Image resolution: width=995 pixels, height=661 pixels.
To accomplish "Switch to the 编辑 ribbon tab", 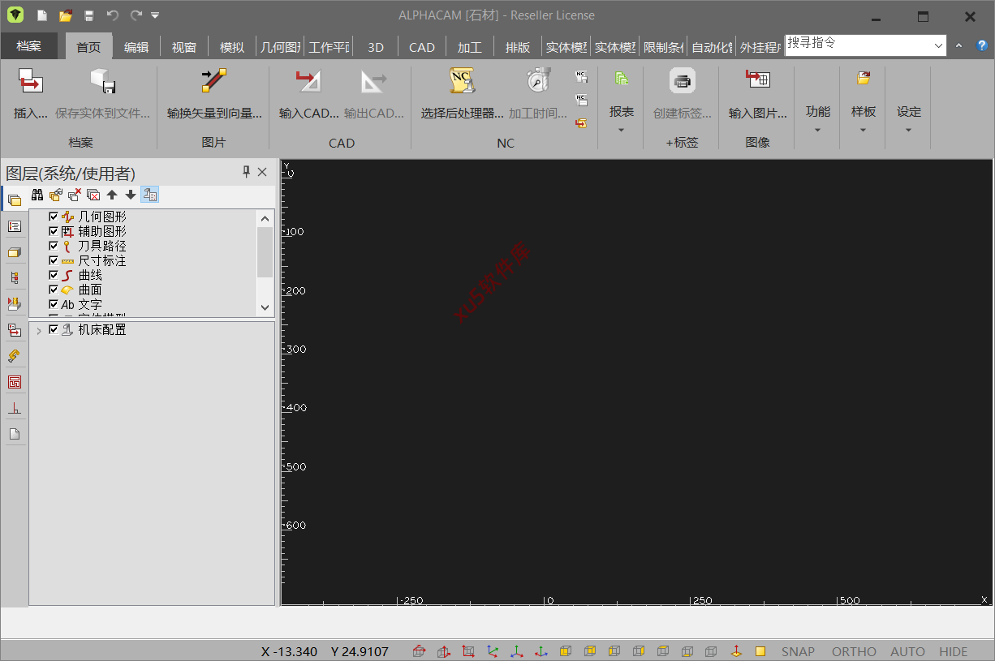I will tap(136, 47).
